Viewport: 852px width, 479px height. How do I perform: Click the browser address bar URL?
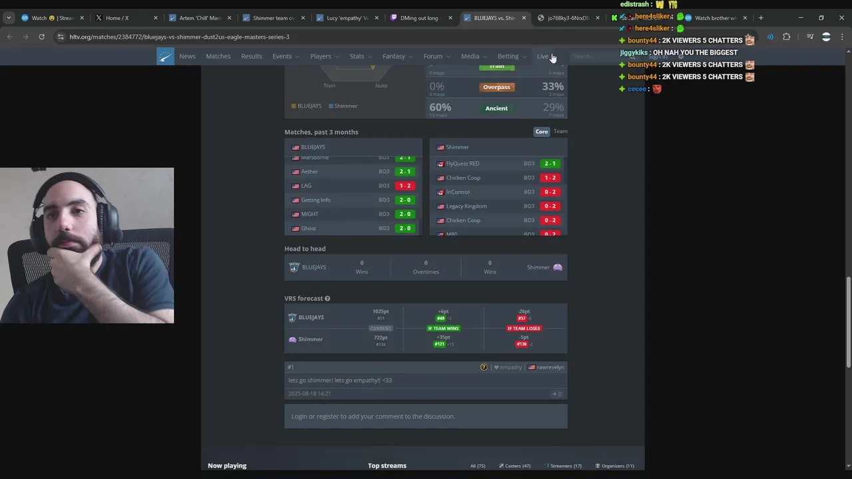(179, 37)
